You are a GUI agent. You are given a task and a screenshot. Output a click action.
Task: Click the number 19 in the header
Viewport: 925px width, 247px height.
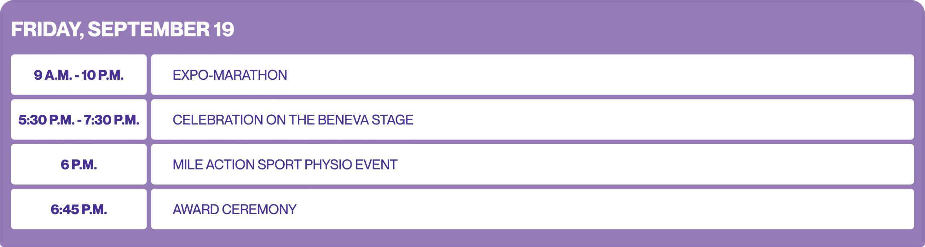224,29
